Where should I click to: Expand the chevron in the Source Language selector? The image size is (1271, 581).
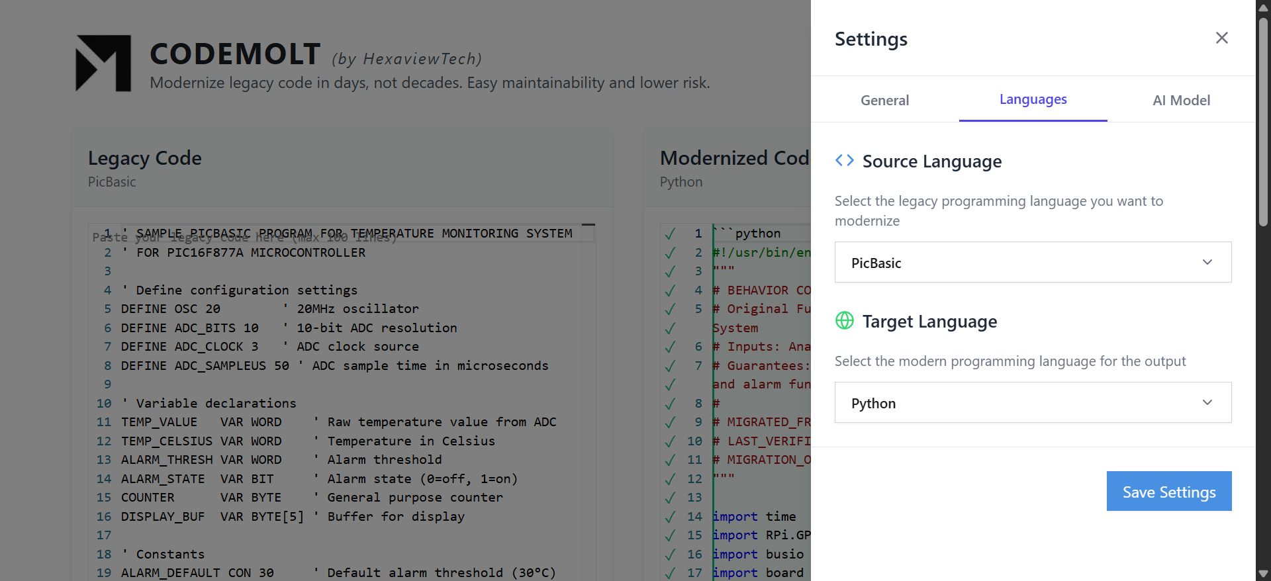1207,263
